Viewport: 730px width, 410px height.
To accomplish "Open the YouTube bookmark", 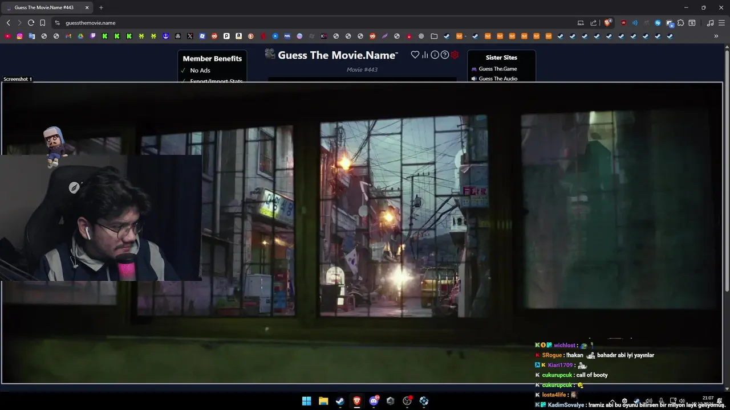I will coord(7,36).
